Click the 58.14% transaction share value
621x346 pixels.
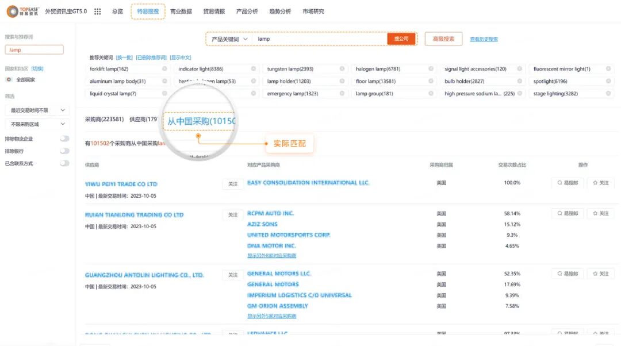tap(512, 213)
